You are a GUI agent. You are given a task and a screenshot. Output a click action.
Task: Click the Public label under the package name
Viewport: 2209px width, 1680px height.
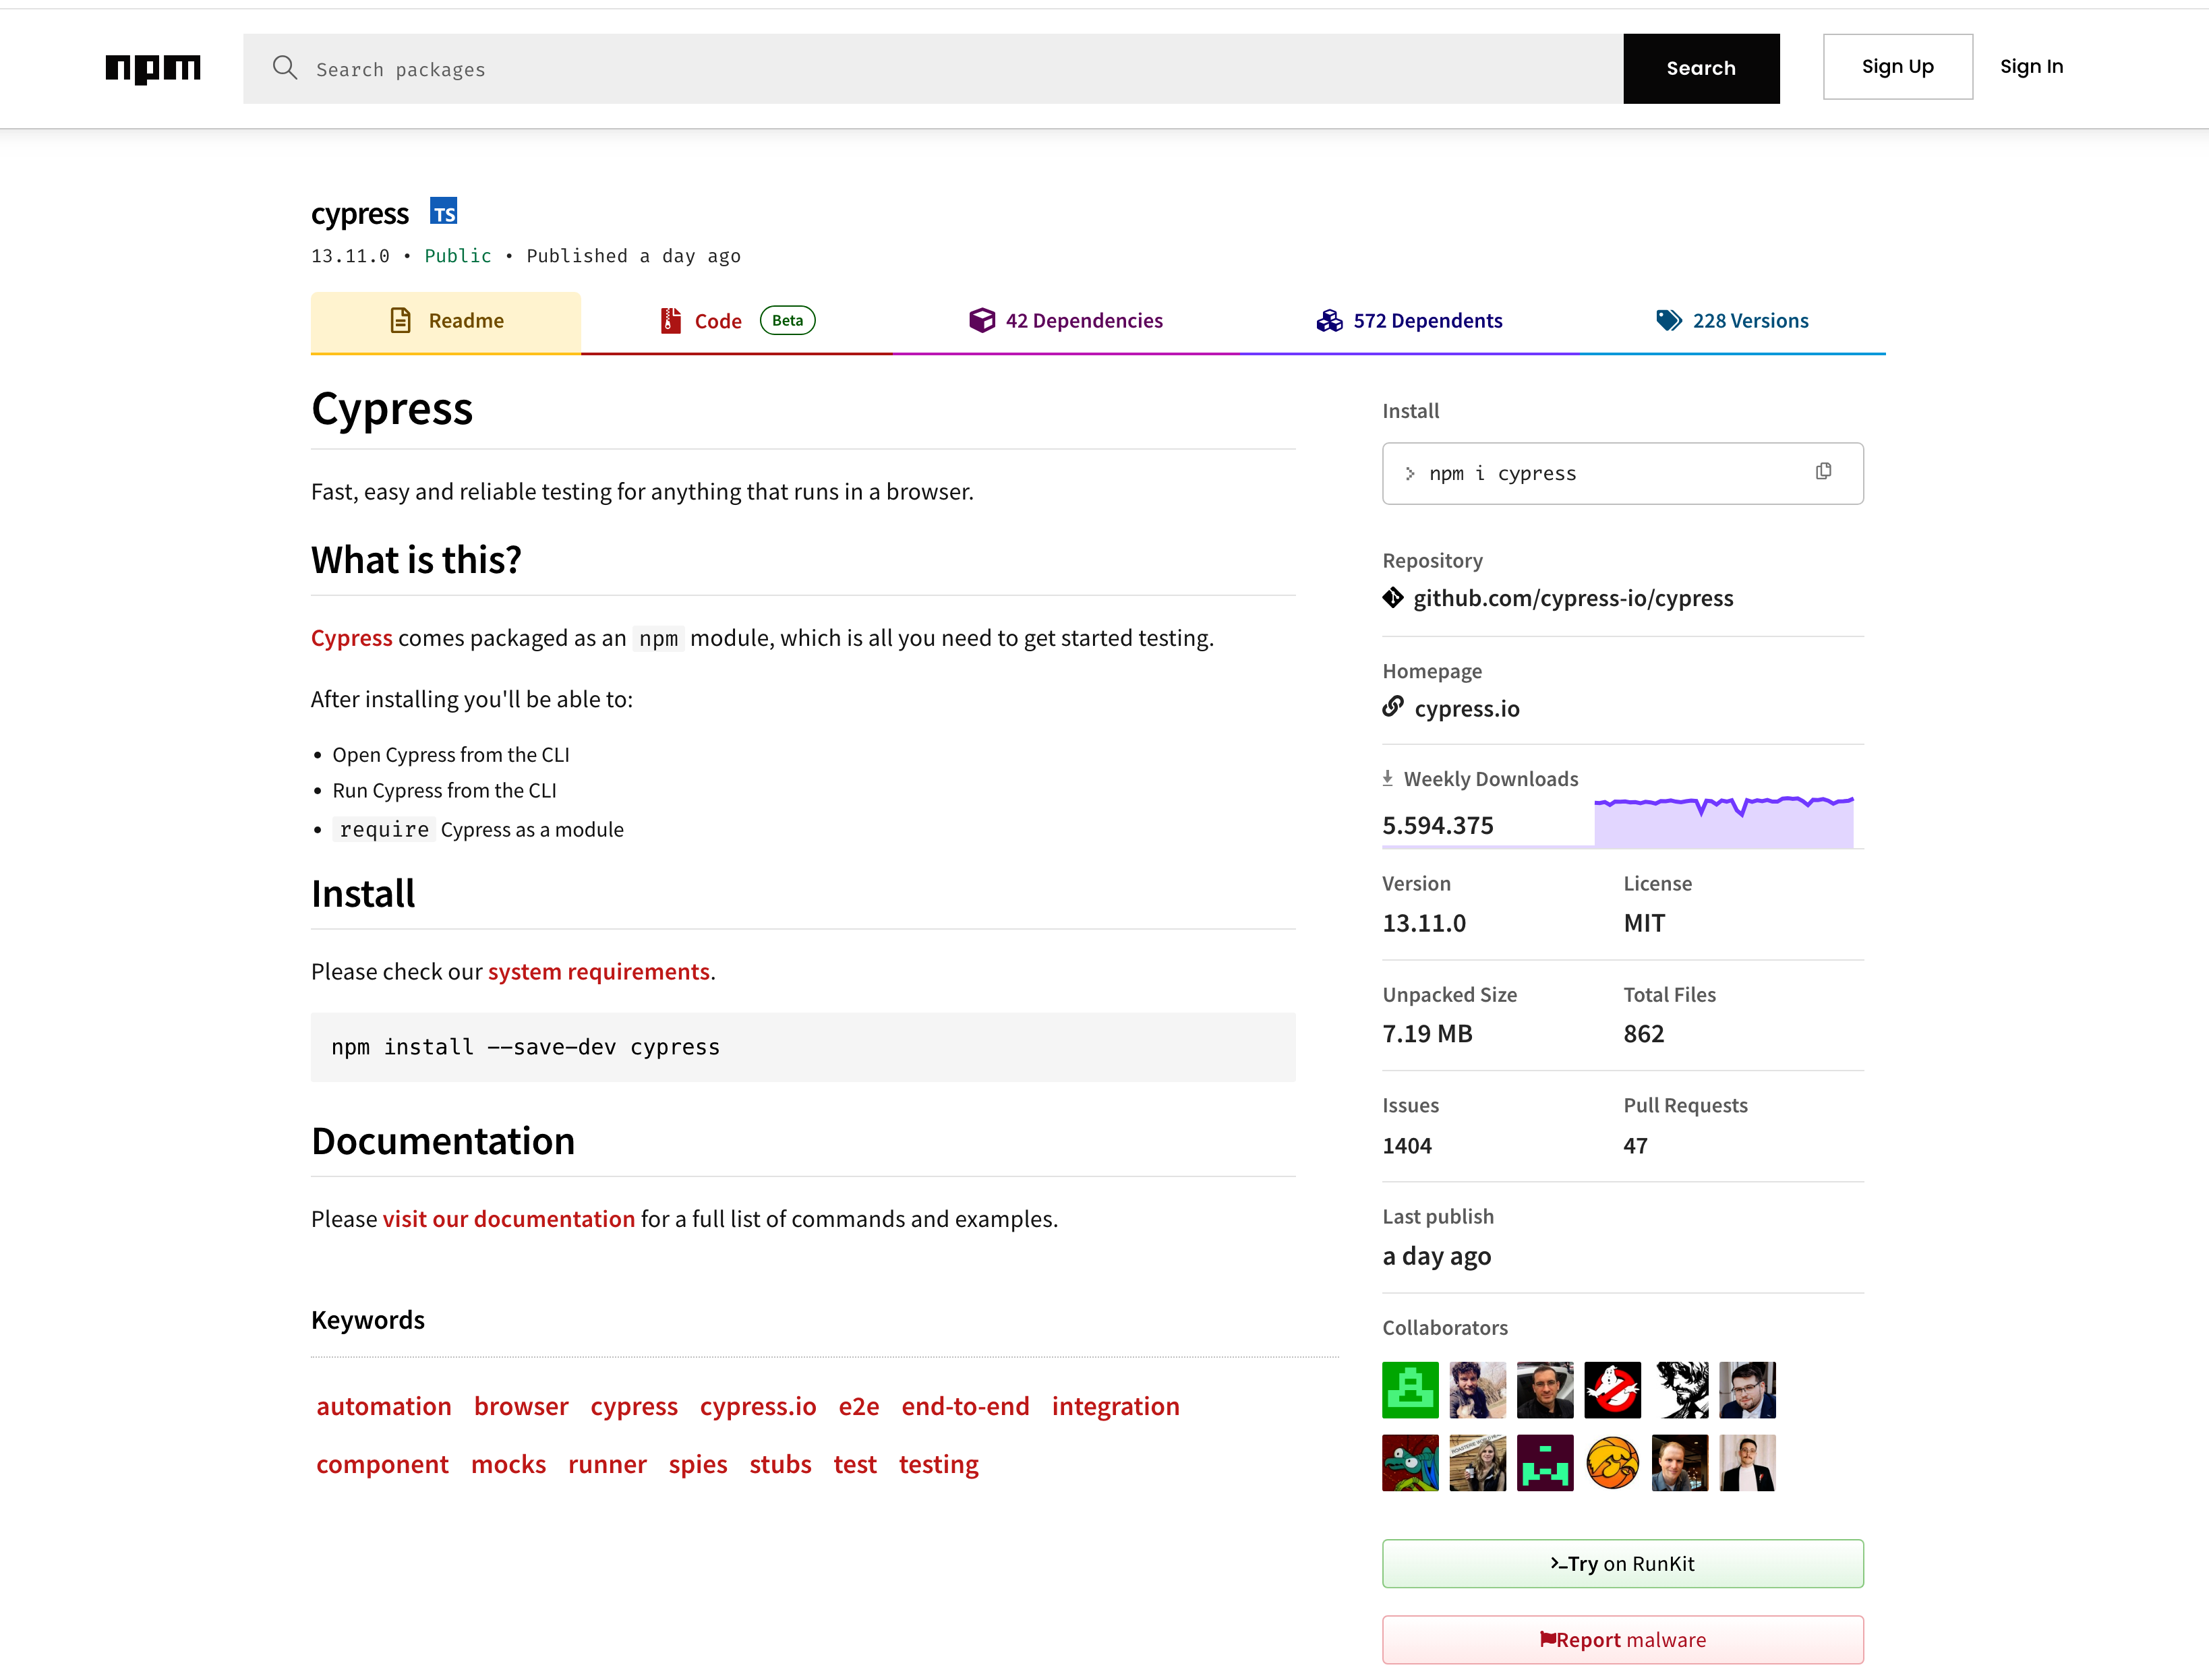coord(458,256)
